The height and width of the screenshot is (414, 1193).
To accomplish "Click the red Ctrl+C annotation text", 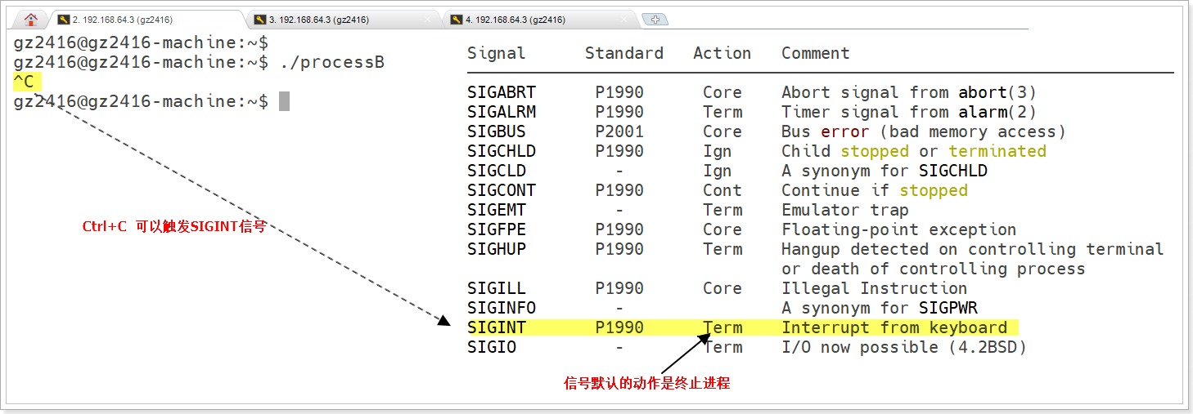I will coord(173,227).
